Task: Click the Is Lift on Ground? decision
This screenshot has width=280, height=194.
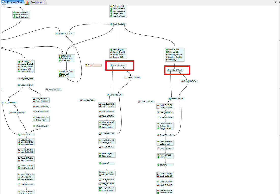Action: point(9,103)
